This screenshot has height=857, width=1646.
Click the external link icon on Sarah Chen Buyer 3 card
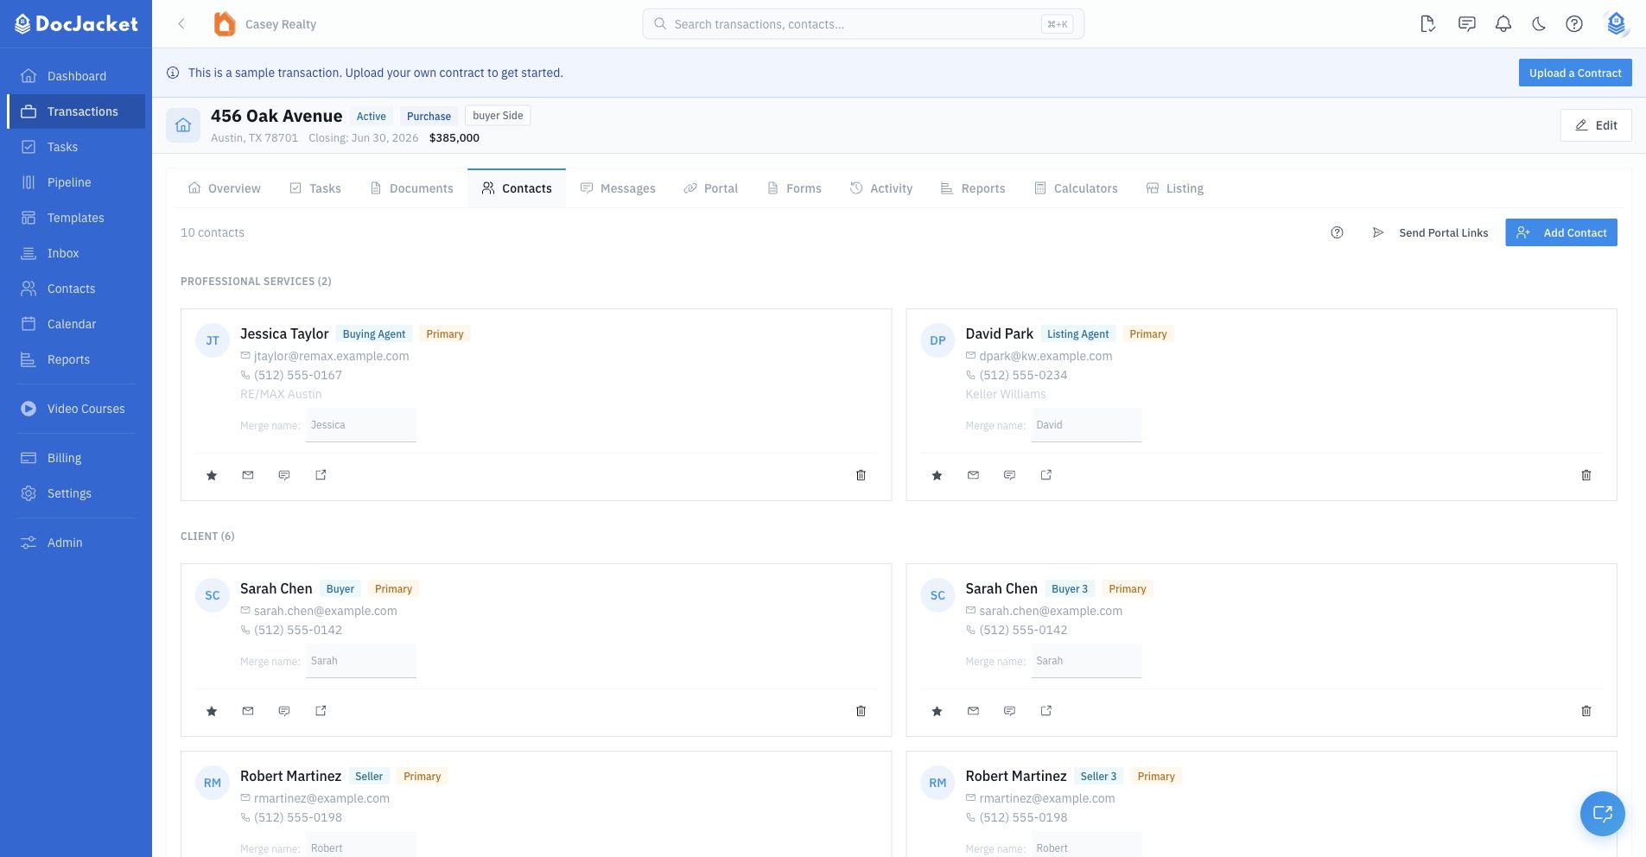pyautogui.click(x=1045, y=711)
